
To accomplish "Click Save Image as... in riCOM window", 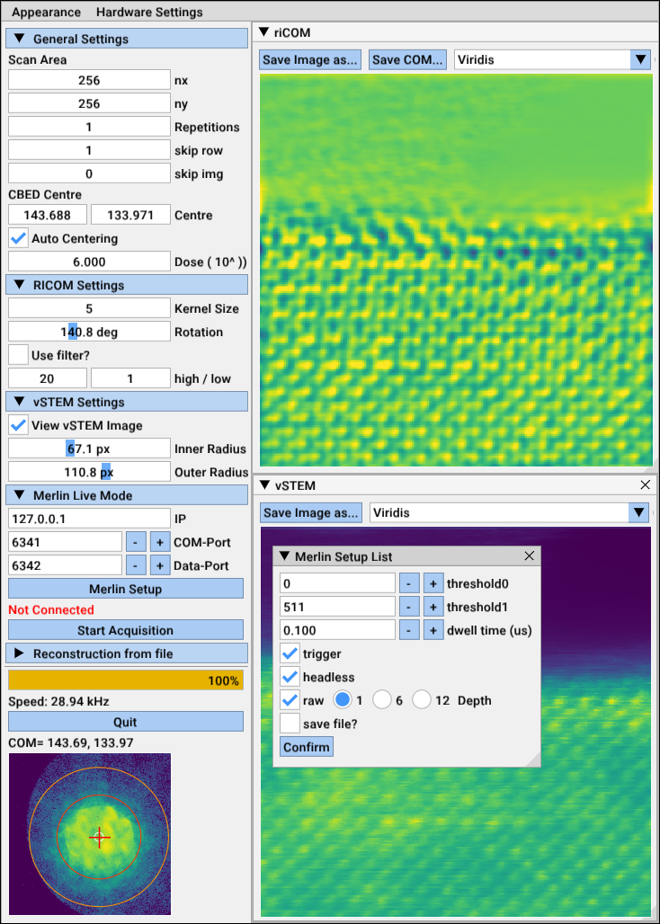I will [x=310, y=59].
